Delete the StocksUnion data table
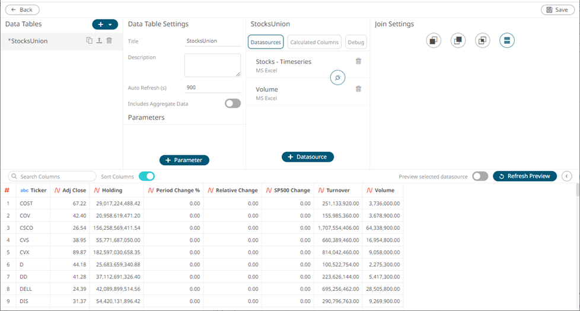The image size is (580, 311). click(109, 41)
